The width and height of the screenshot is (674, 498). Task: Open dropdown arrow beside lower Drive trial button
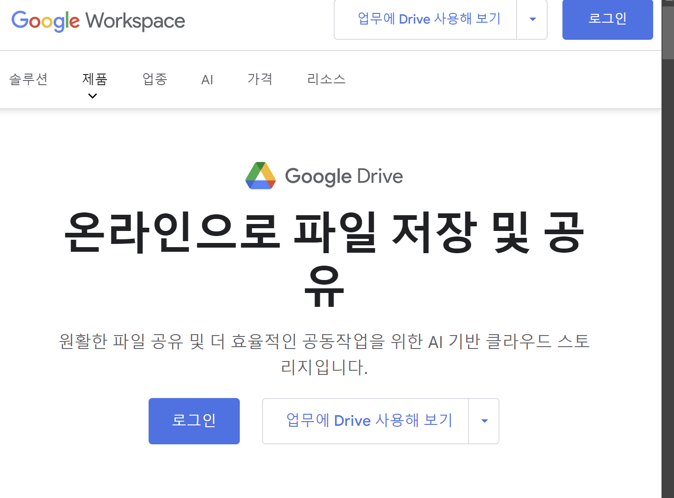[484, 421]
